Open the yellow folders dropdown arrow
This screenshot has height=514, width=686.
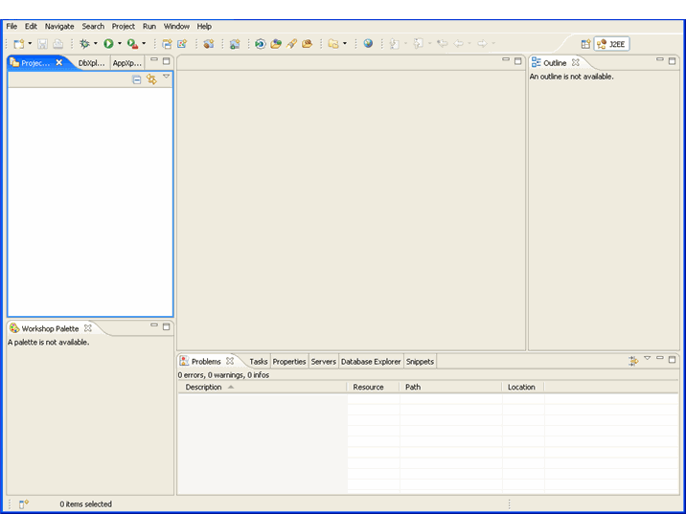pyautogui.click(x=345, y=44)
